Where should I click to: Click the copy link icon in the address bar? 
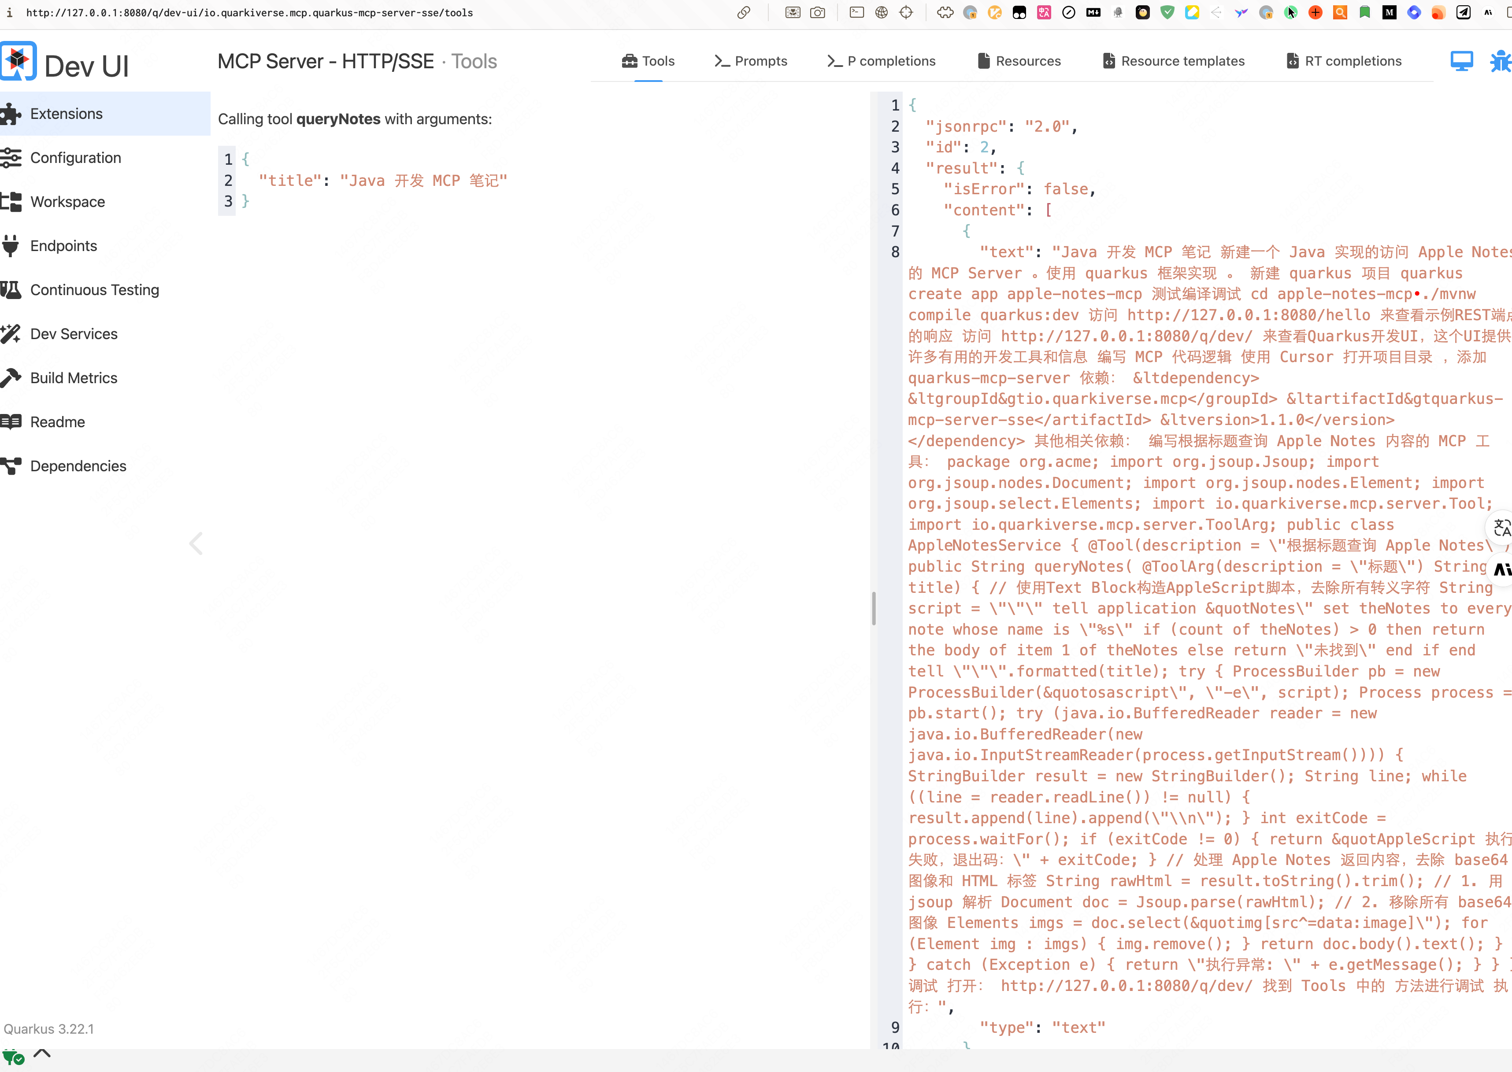point(744,12)
